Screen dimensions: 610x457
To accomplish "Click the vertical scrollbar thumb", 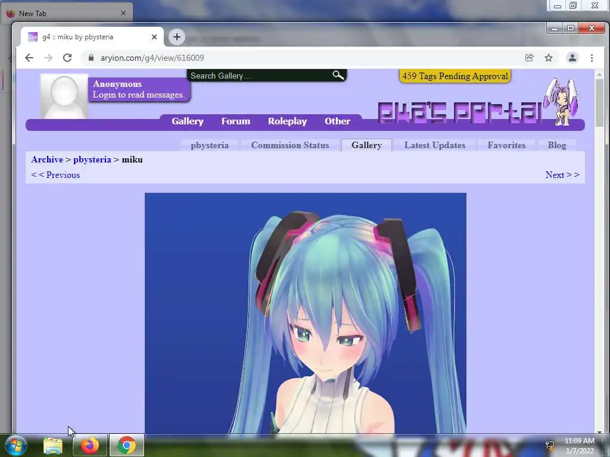I will [599, 102].
